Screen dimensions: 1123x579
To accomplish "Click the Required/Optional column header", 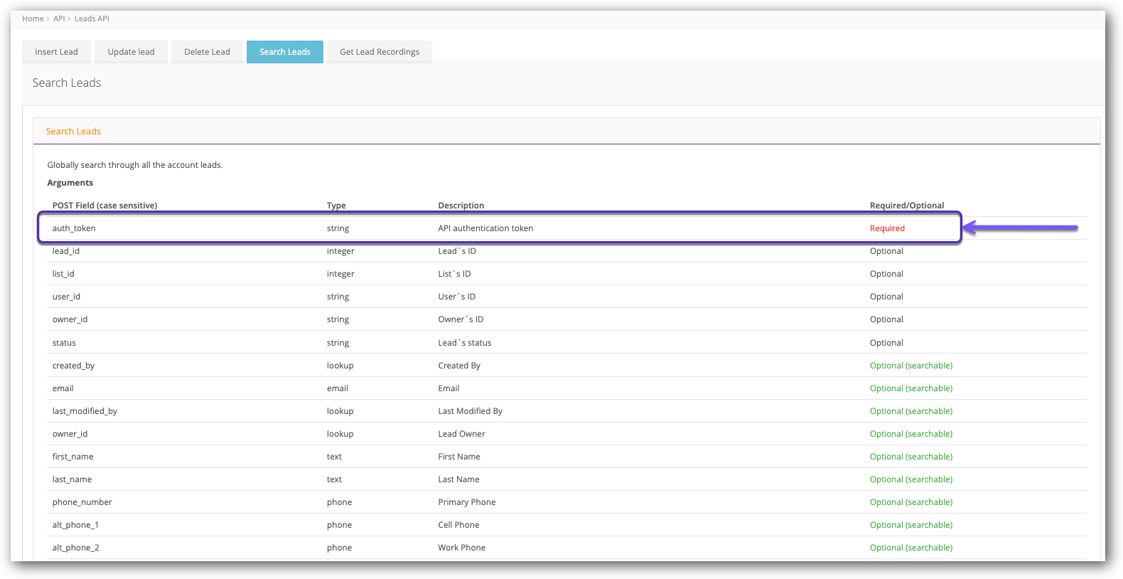I will [907, 206].
